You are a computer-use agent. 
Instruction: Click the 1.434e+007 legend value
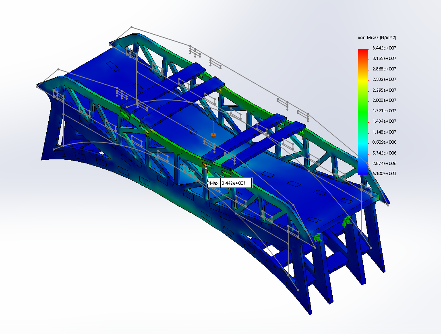click(x=384, y=122)
